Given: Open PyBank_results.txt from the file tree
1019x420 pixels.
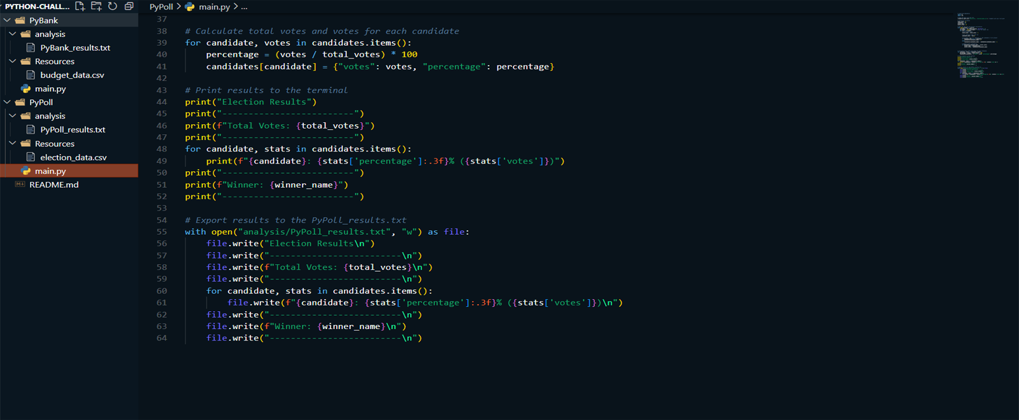Looking at the screenshot, I should click(75, 48).
